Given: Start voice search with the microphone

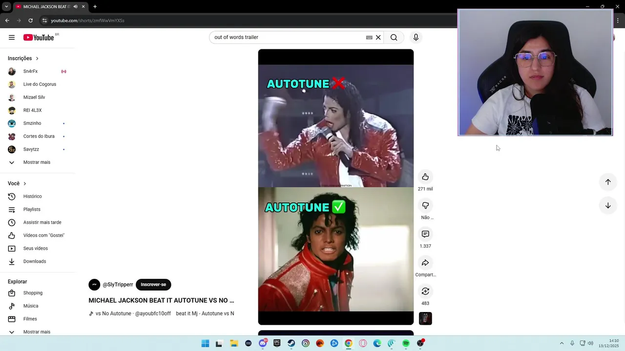Looking at the screenshot, I should tap(416, 38).
